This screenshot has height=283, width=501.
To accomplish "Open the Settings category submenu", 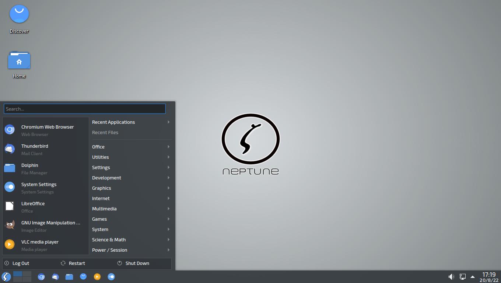I will 131,167.
